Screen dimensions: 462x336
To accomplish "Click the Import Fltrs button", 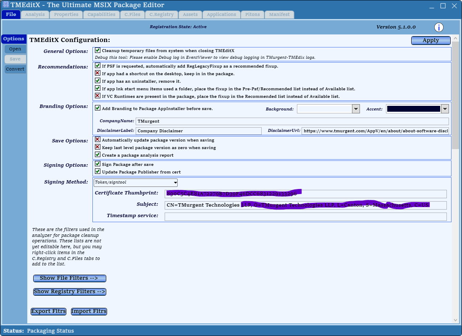I will pos(89,311).
